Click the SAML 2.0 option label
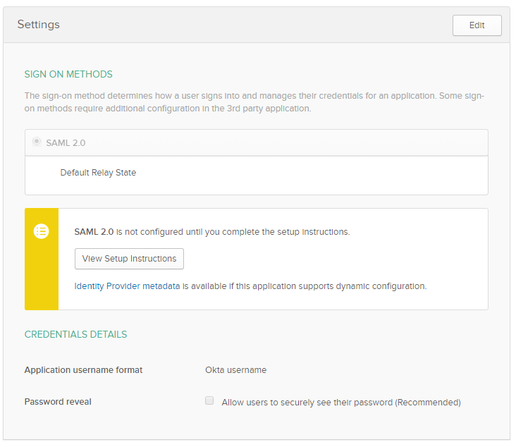The height and width of the screenshot is (447, 516). pyautogui.click(x=66, y=143)
